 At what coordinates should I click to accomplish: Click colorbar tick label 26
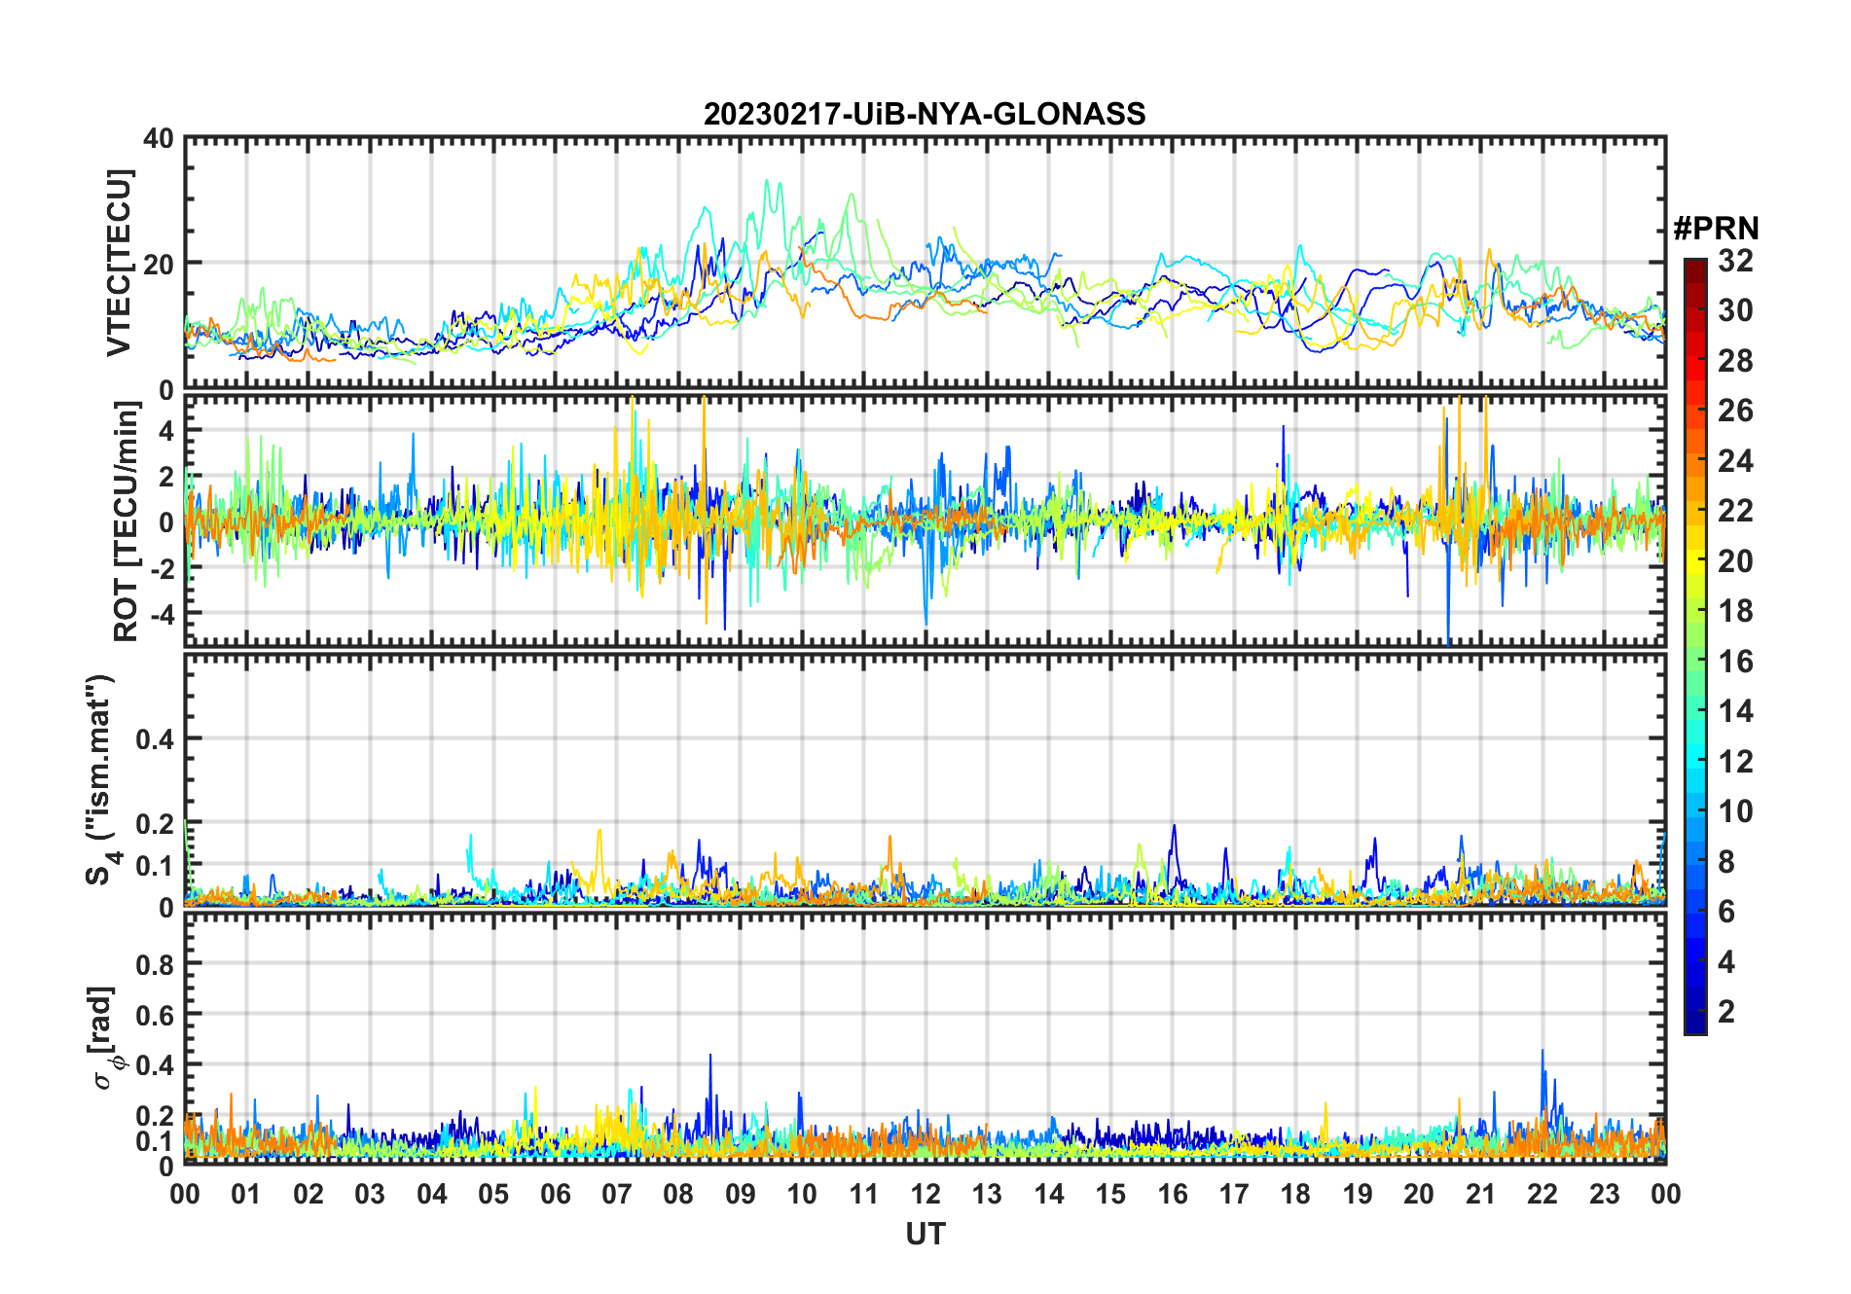click(1736, 411)
